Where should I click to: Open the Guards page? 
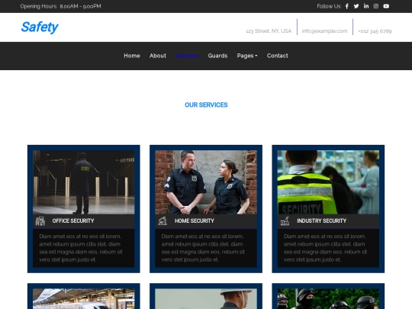tap(217, 56)
